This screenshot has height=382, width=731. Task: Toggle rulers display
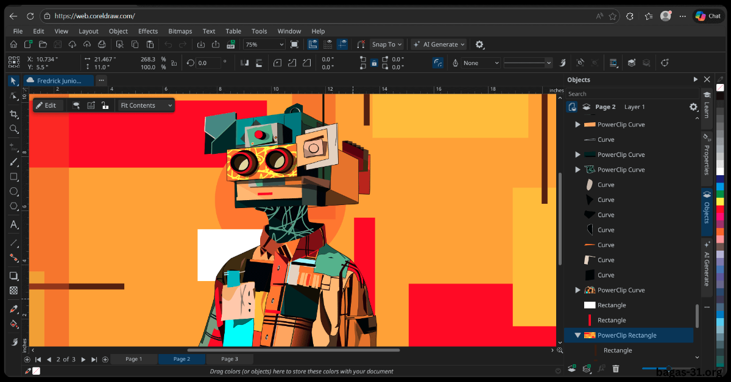click(313, 44)
